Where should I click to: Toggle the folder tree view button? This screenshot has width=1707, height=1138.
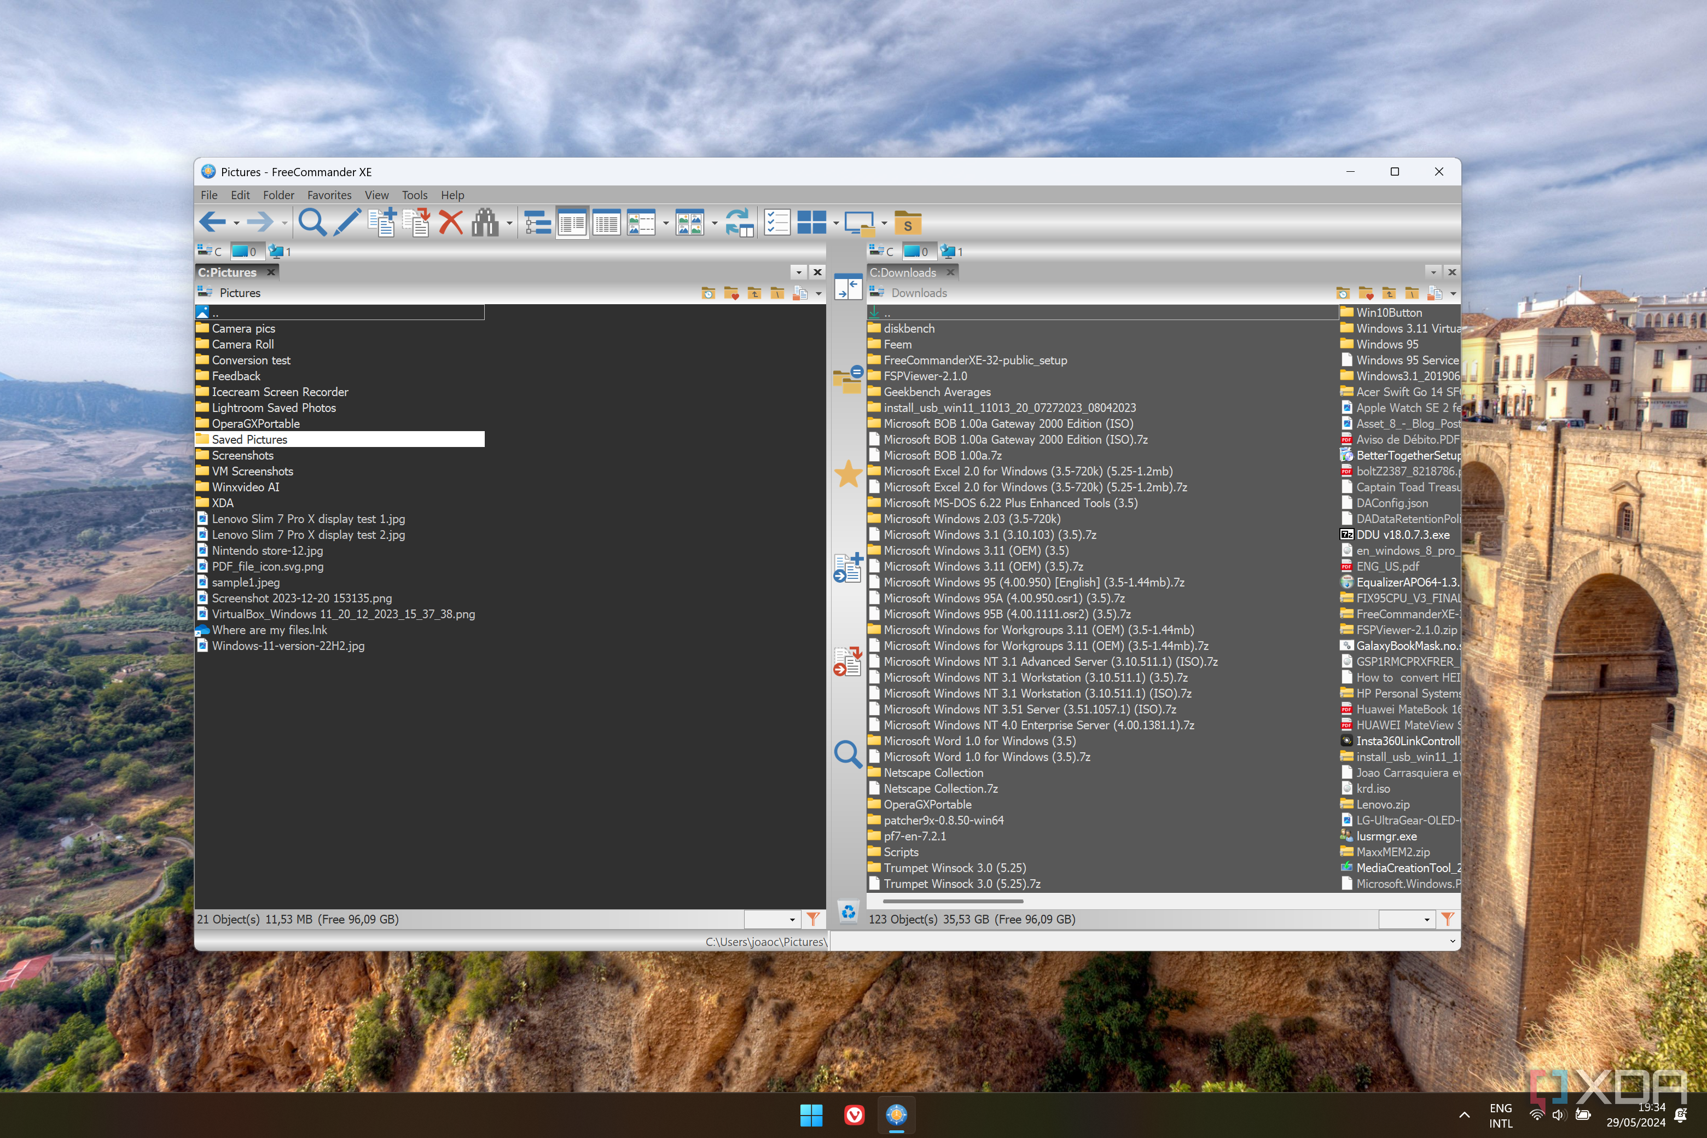coord(538,222)
